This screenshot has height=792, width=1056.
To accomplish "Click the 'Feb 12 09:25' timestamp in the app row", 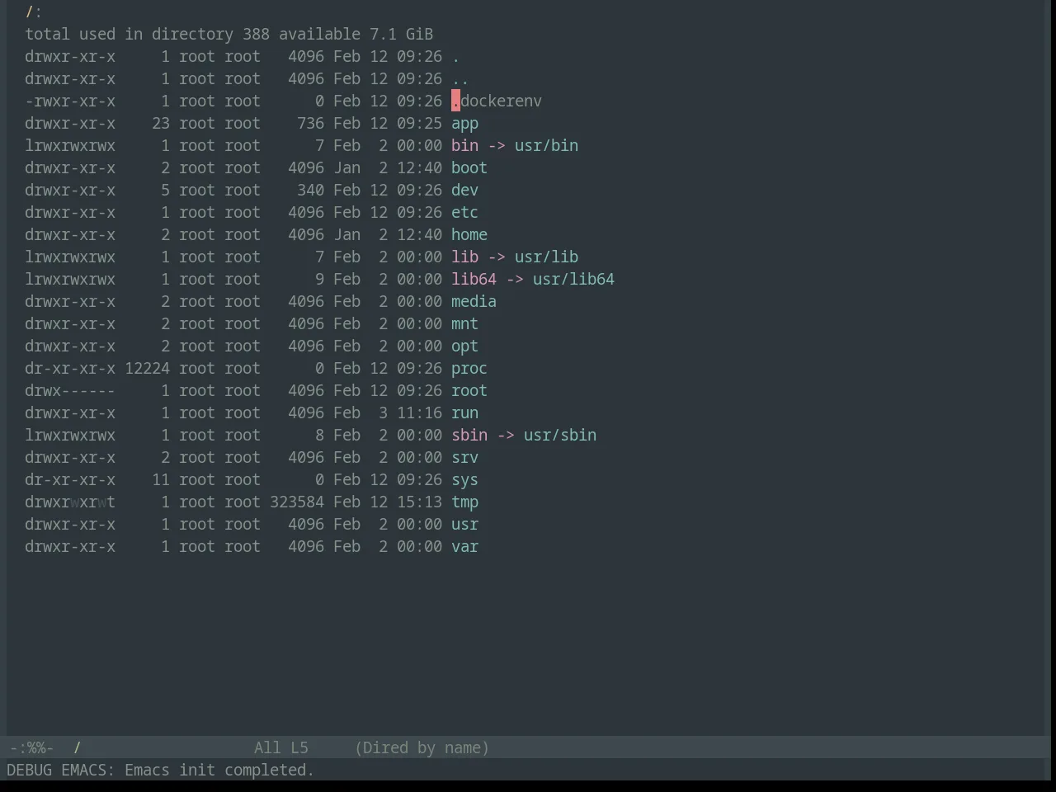I will click(388, 124).
